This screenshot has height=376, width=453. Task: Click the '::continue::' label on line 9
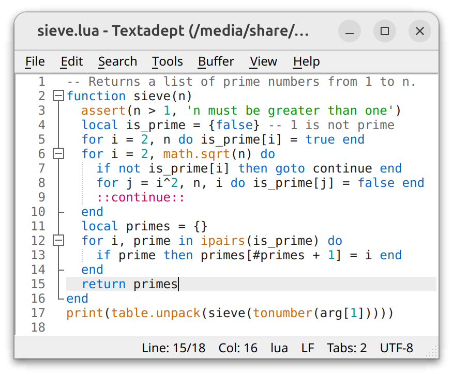pos(141,197)
